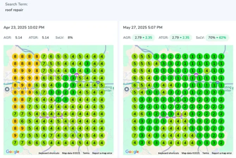
Task: Select the gray Cornbread location pin on the April map
Action: click(7, 90)
